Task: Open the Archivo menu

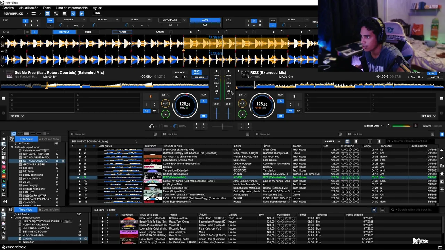Action: (x=8, y=8)
